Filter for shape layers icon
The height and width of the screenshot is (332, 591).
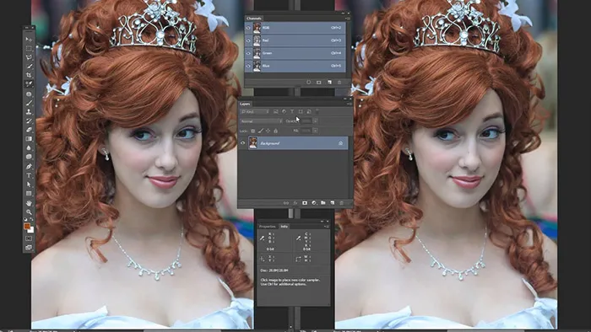[x=301, y=112]
